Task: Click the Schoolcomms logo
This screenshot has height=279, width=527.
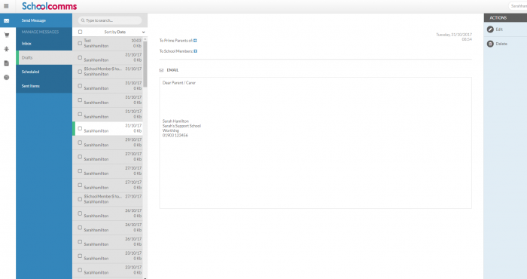Action: click(50, 6)
